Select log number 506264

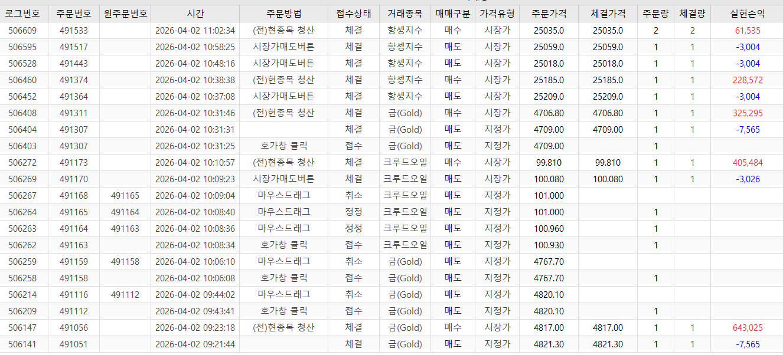(24, 212)
